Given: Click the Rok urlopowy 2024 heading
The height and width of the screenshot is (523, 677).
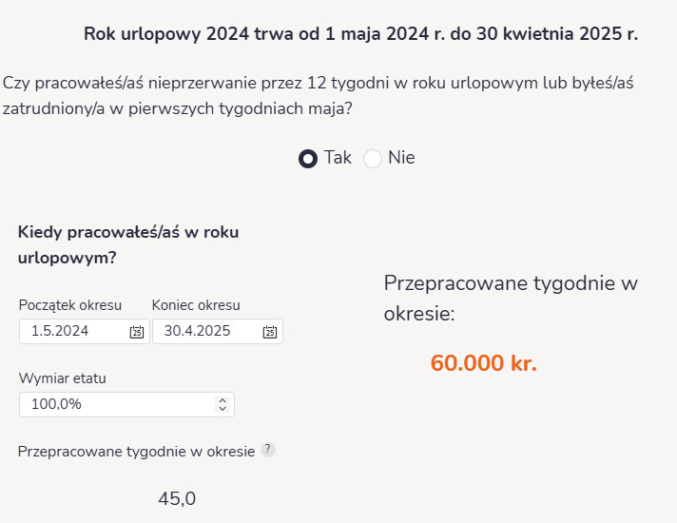Looking at the screenshot, I should coord(360,34).
